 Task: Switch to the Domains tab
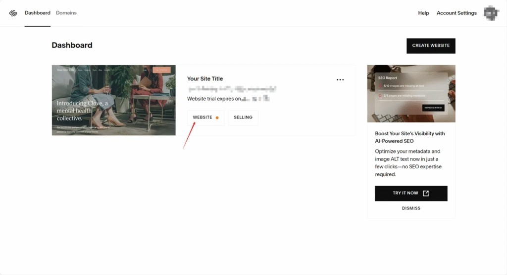[x=66, y=13]
